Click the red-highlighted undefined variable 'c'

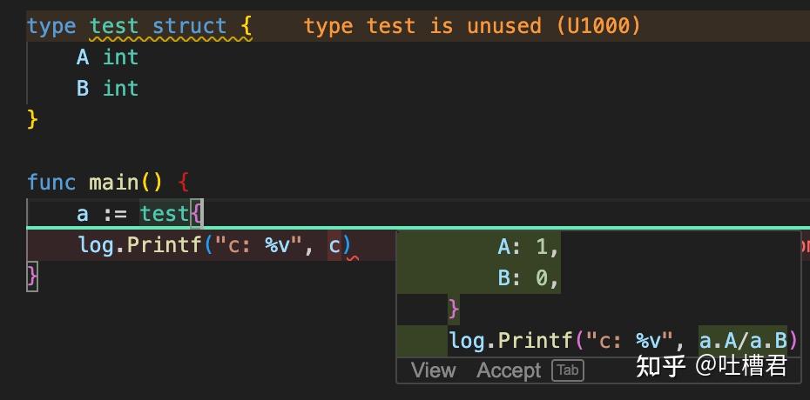[334, 245]
